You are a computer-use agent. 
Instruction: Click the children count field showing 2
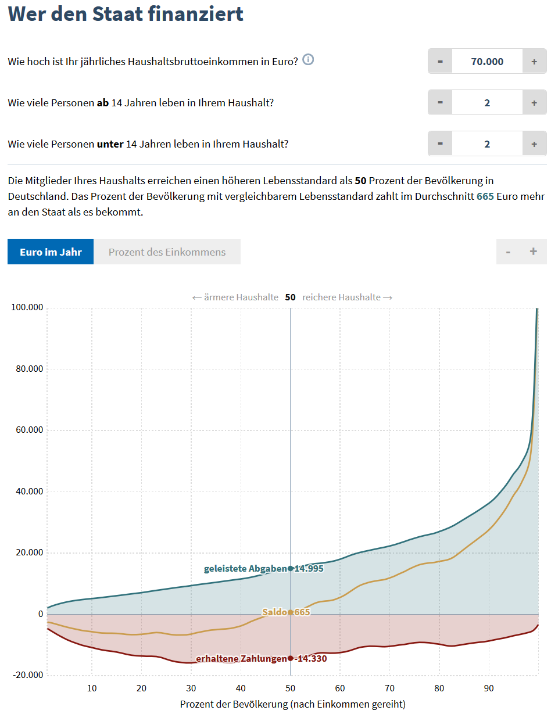pos(487,144)
